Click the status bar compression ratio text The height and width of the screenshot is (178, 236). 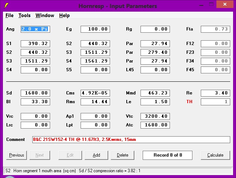110,171
